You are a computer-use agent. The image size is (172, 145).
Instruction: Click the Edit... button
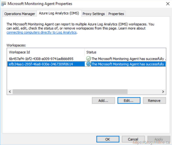click(128, 100)
